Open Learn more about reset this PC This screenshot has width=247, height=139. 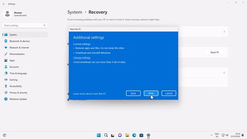90,93
